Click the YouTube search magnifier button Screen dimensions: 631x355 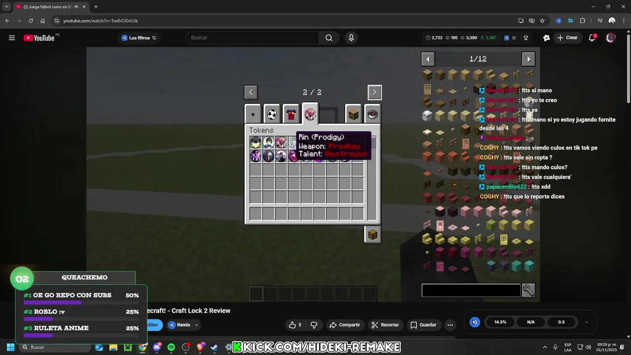[x=329, y=38]
